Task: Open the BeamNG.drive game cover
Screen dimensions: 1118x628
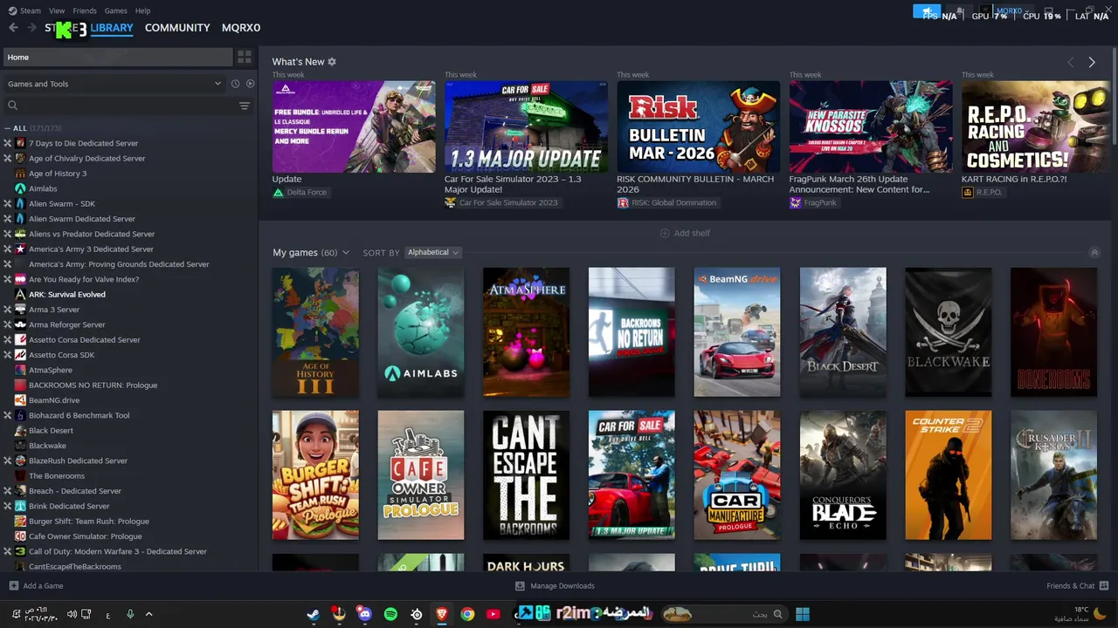Action: (x=737, y=332)
